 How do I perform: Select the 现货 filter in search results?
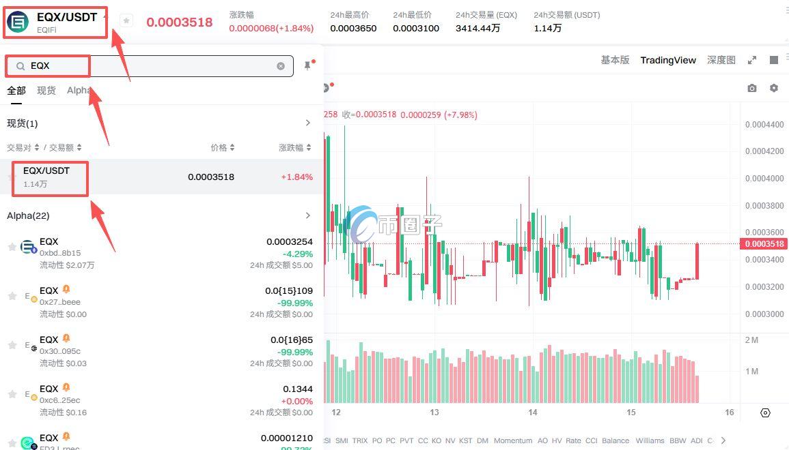tap(46, 90)
